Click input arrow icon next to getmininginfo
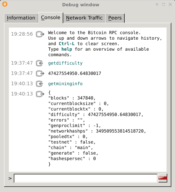 pos(39,84)
